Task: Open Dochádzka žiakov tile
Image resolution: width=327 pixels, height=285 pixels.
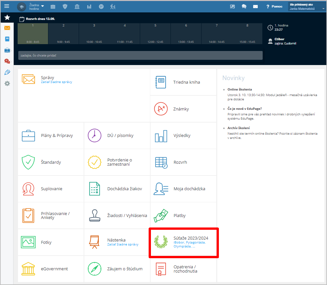Action: point(117,189)
